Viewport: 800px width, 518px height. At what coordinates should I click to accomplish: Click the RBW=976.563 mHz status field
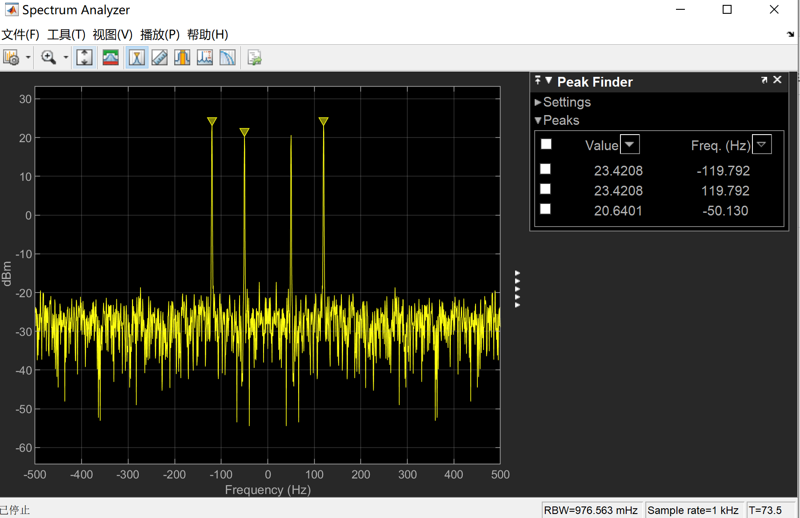click(x=591, y=510)
